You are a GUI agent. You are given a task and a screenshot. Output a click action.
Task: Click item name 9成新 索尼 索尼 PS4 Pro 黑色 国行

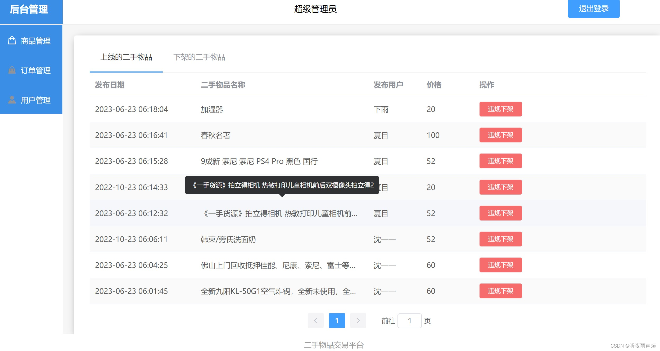click(259, 161)
